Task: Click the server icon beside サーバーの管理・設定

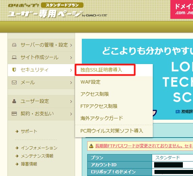Action: tap(14, 45)
